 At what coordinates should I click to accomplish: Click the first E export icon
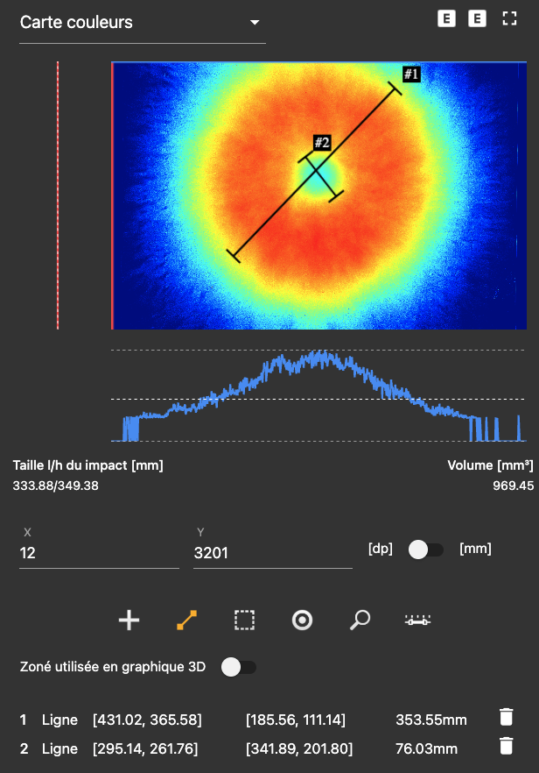446,18
